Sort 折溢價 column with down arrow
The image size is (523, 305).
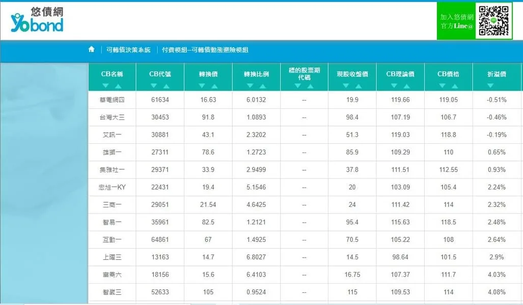(x=490, y=86)
